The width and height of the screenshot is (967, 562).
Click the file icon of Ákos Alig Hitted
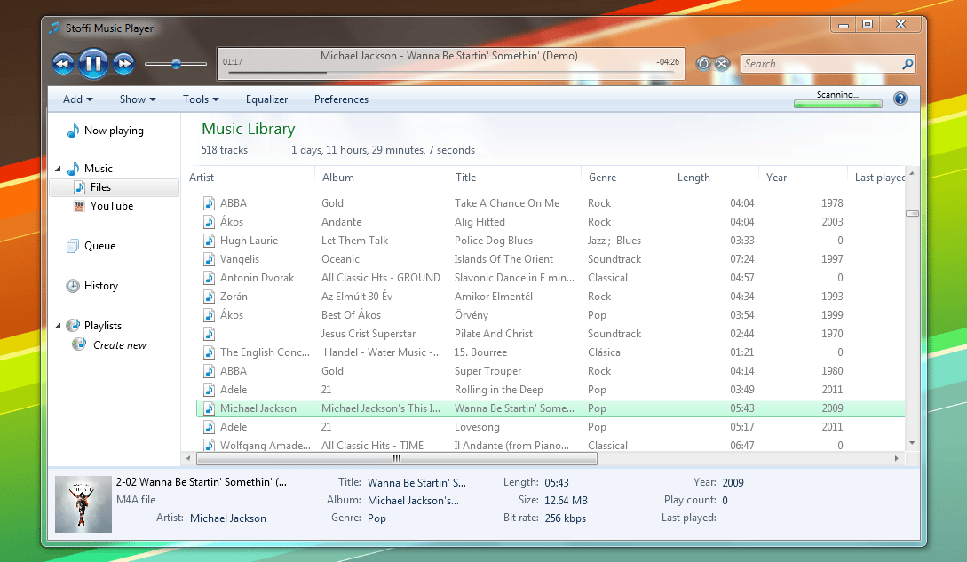(x=209, y=221)
